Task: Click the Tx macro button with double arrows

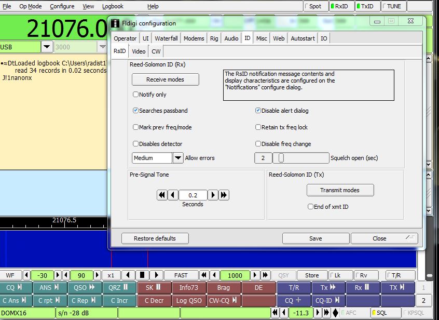Action: pos(328,287)
